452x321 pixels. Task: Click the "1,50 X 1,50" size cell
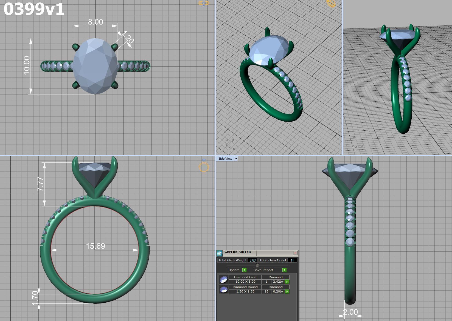coord(245,291)
